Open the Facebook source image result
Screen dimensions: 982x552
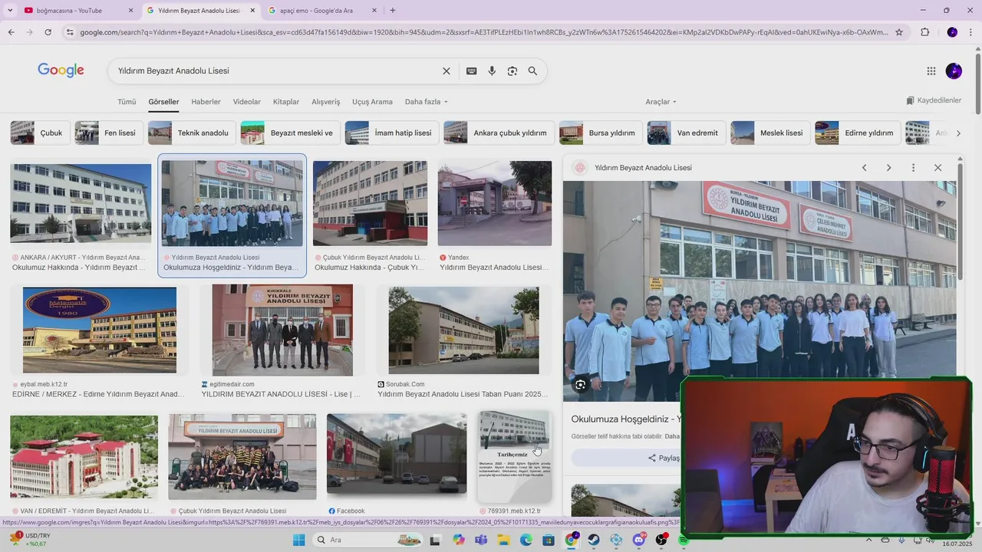pos(397,455)
